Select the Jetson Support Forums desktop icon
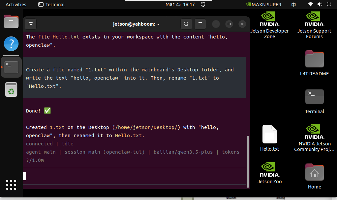 pyautogui.click(x=314, y=25)
